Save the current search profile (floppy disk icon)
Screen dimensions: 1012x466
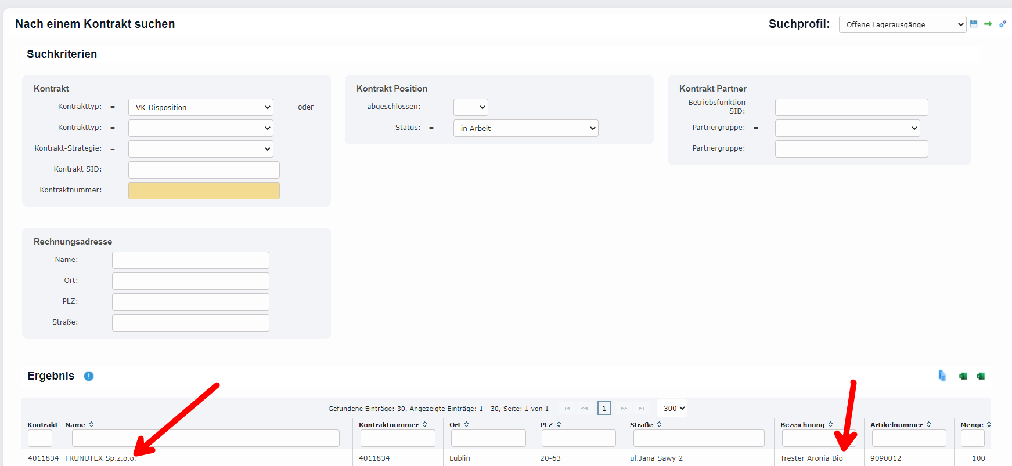click(974, 24)
